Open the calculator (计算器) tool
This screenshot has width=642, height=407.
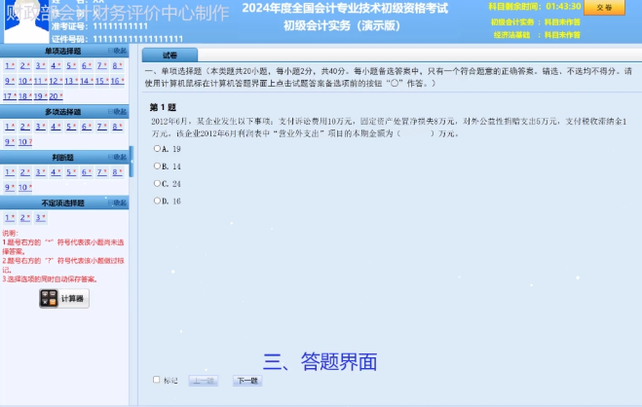coord(64,299)
